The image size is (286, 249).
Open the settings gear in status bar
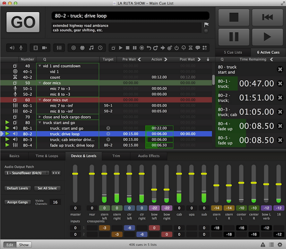[280, 245]
